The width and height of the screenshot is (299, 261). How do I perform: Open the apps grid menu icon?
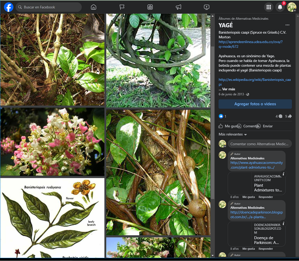pos(269,7)
